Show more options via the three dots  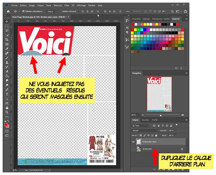coord(128,11)
